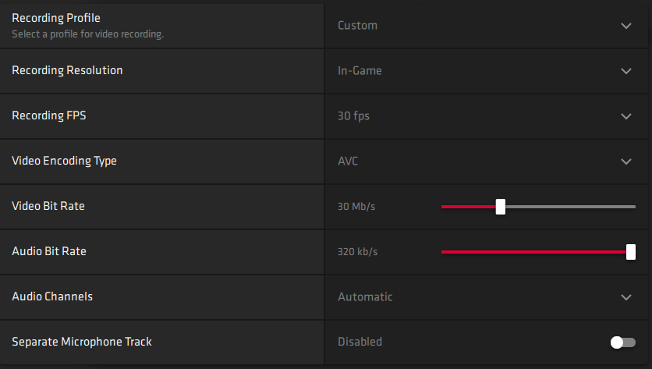Click the red portion of Audio Bit Rate track
652x369 pixels.
(x=534, y=252)
